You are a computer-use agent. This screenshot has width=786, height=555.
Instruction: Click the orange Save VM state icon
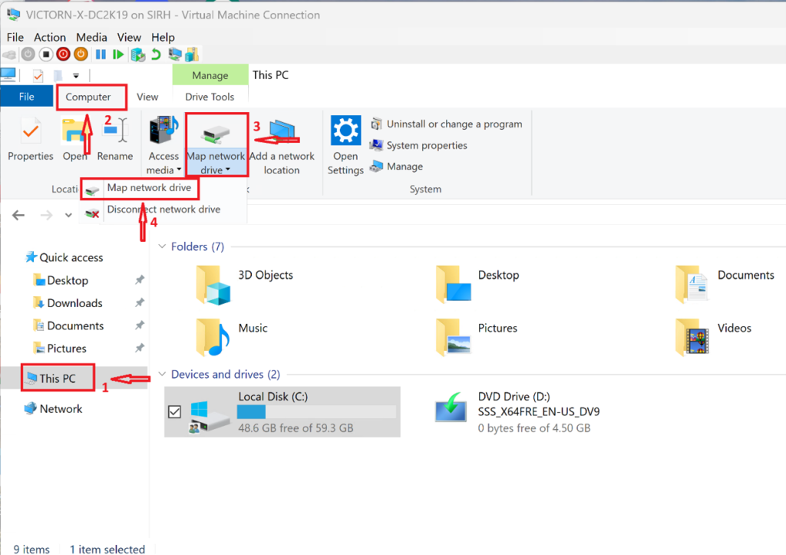coord(81,55)
